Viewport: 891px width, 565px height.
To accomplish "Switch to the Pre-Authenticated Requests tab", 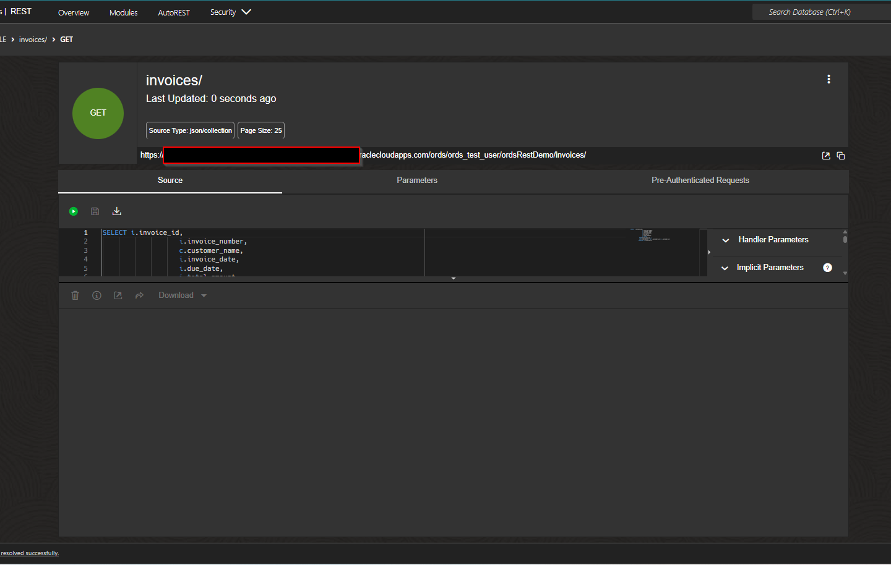I will point(700,180).
